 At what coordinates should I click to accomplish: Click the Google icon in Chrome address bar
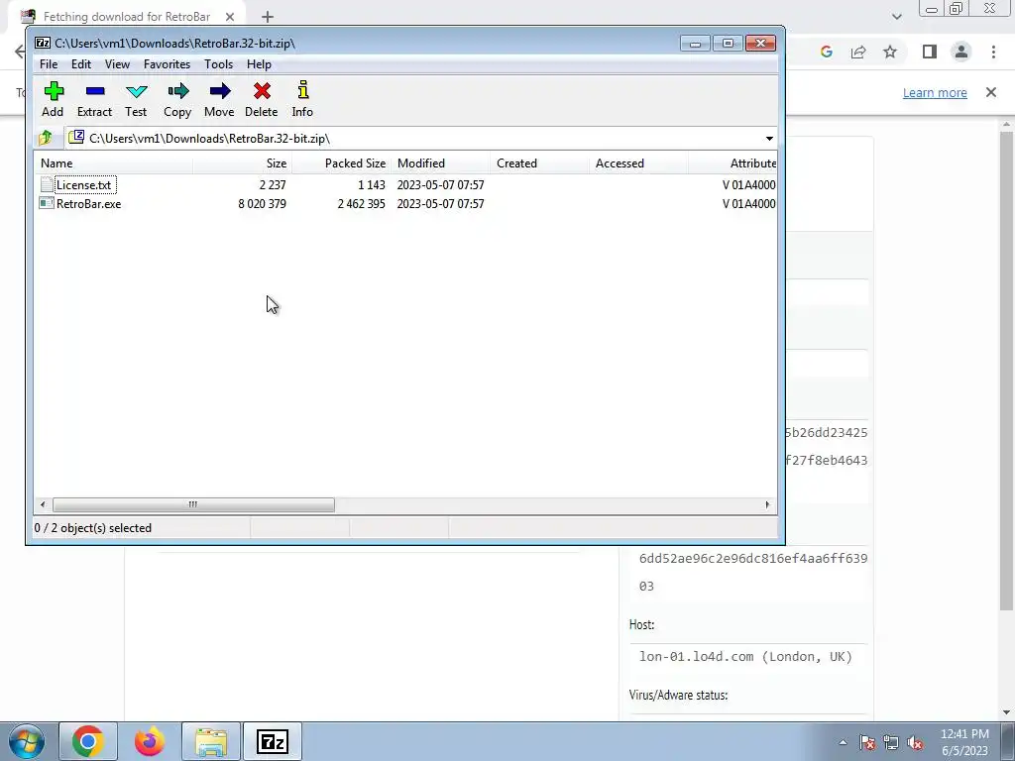click(826, 52)
